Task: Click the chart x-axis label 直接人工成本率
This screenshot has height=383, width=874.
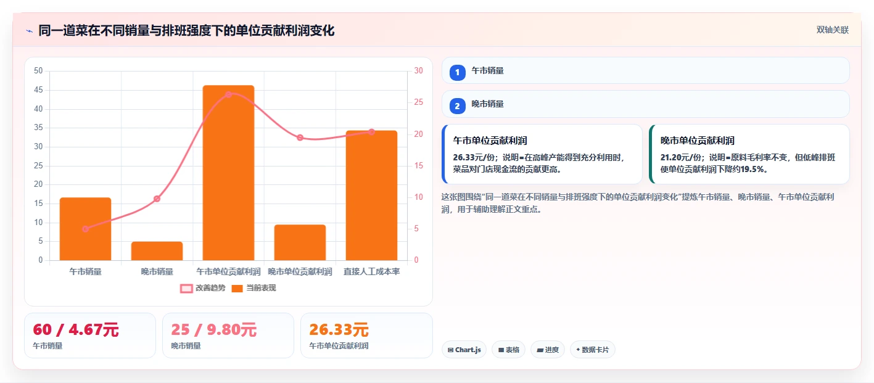Action: [371, 271]
